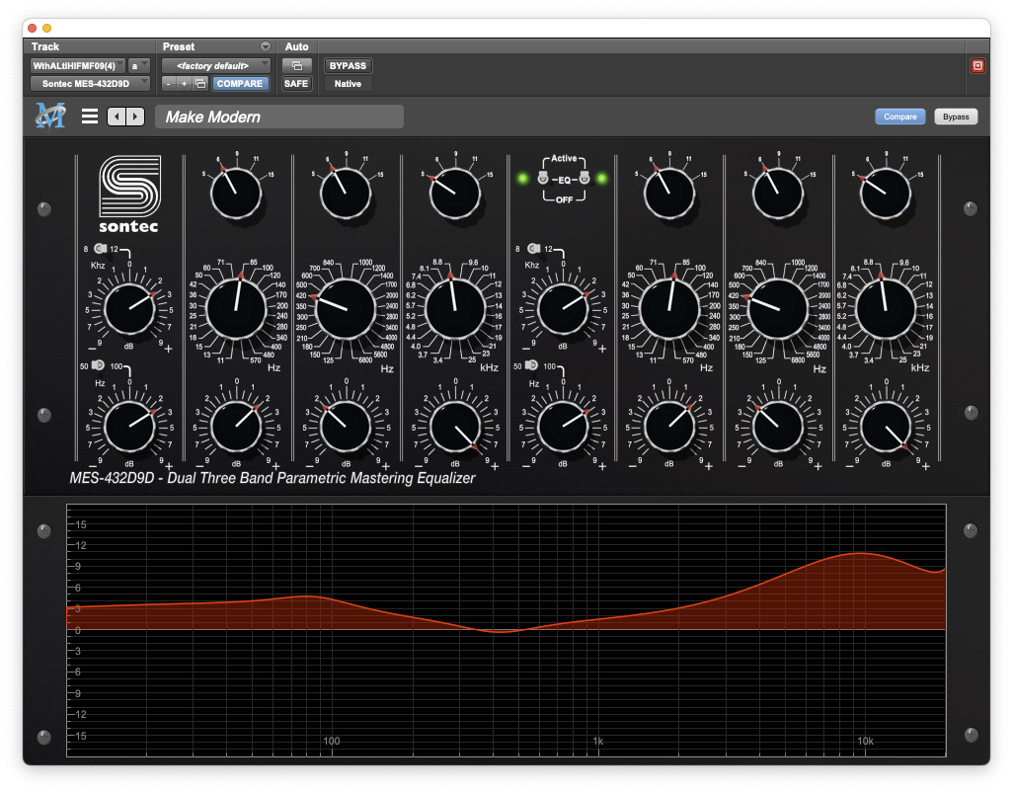The height and width of the screenshot is (792, 1013).
Task: Click the red target button top right
Action: (x=977, y=66)
